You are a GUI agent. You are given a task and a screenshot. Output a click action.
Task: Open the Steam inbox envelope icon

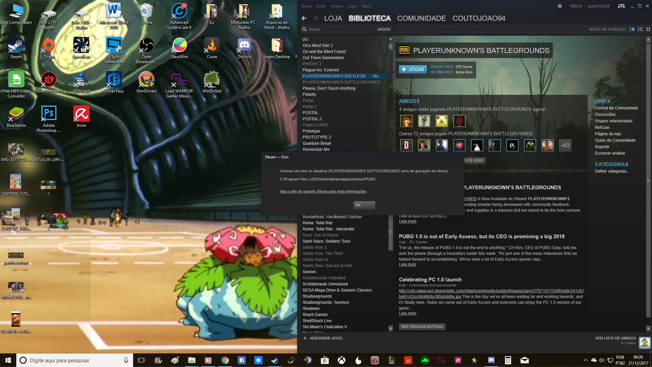(560, 6)
